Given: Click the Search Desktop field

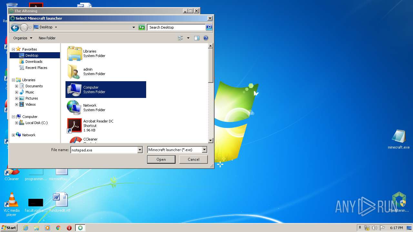Looking at the screenshot, I should coord(176,27).
